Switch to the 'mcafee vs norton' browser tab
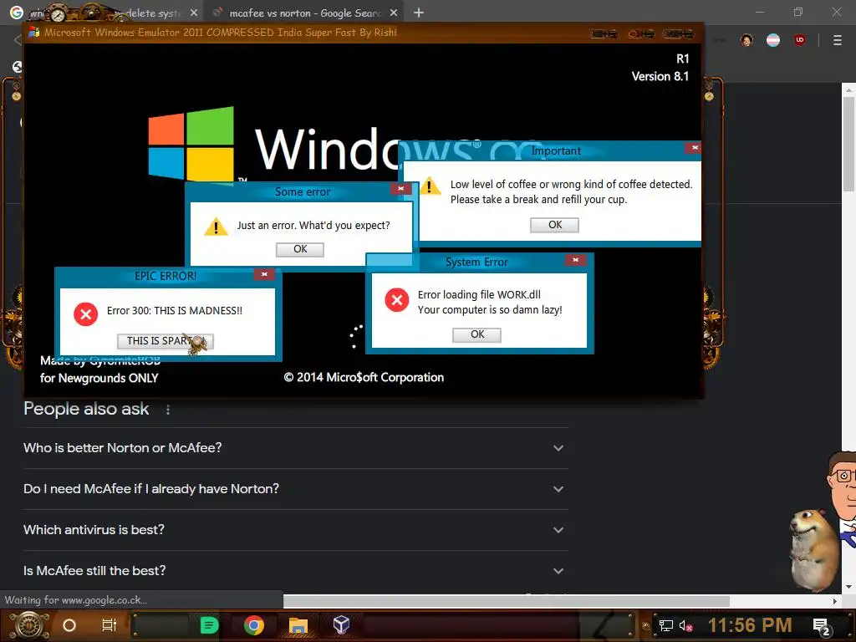 point(303,13)
